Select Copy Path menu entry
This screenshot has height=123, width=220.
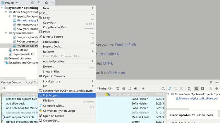coord(67,23)
